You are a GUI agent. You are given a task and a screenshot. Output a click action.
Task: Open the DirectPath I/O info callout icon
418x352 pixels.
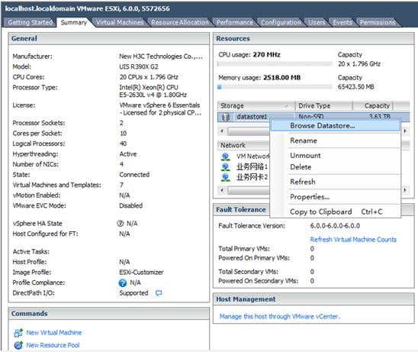click(159, 293)
